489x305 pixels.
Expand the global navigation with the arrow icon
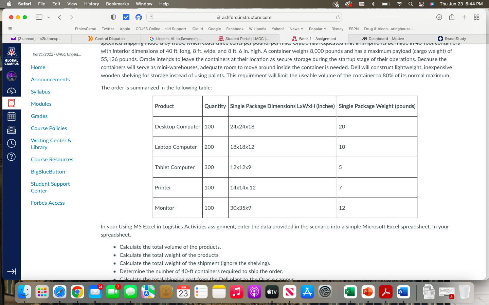coord(12,271)
